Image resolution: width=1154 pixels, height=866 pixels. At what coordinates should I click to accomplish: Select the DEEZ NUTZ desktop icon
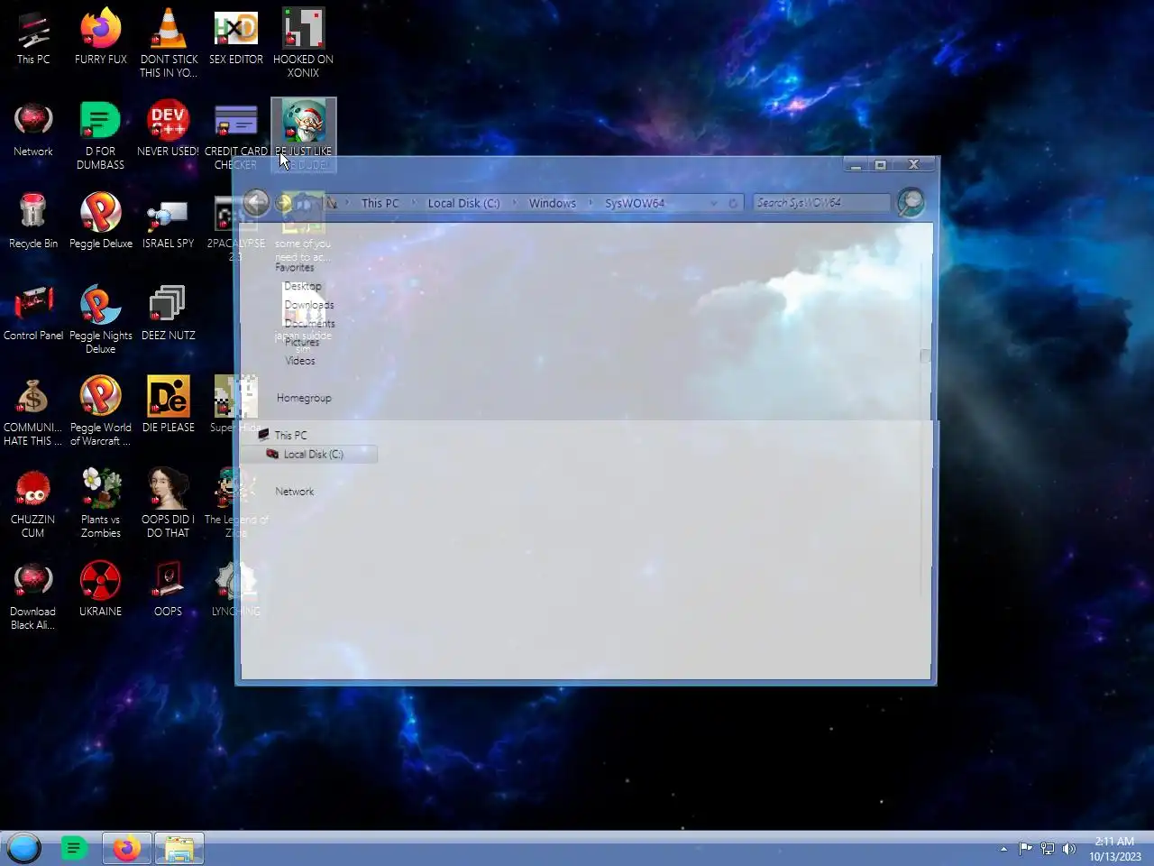tap(169, 312)
